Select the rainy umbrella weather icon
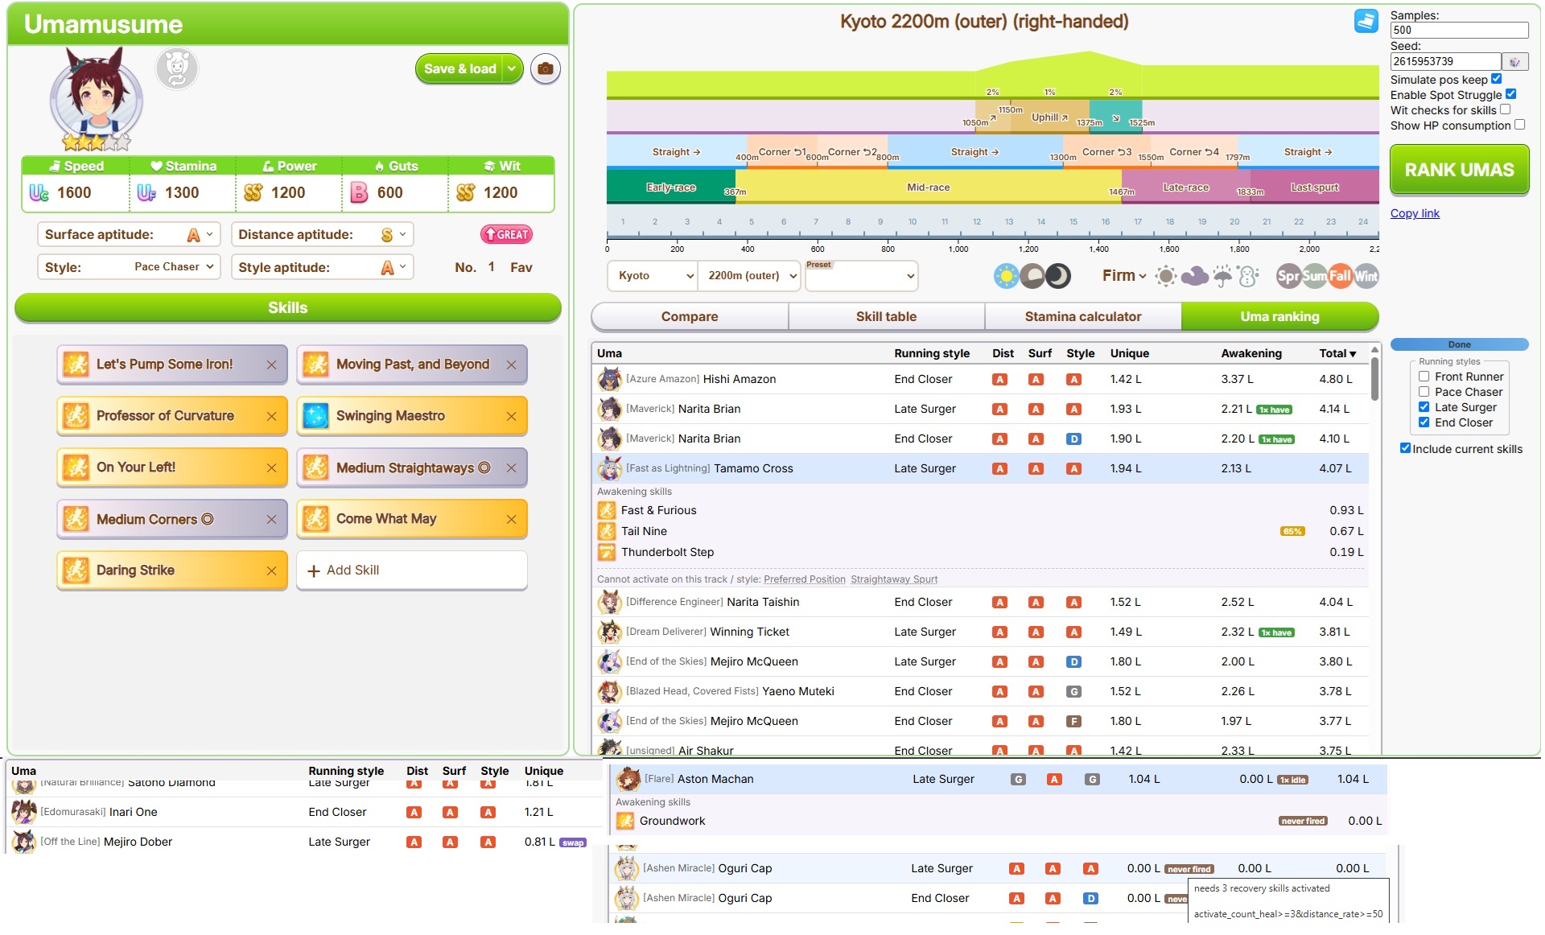The width and height of the screenshot is (1545, 935). pos(1222,277)
